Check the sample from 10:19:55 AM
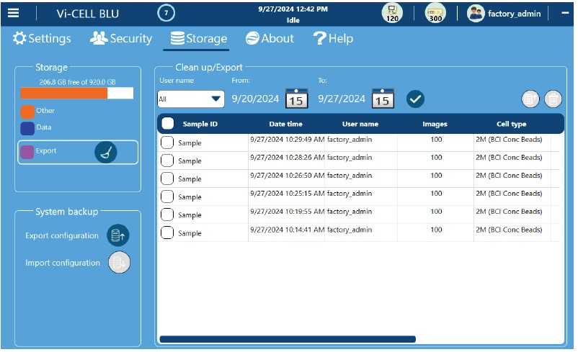Image resolution: width=578 pixels, height=352 pixels. coord(167,215)
